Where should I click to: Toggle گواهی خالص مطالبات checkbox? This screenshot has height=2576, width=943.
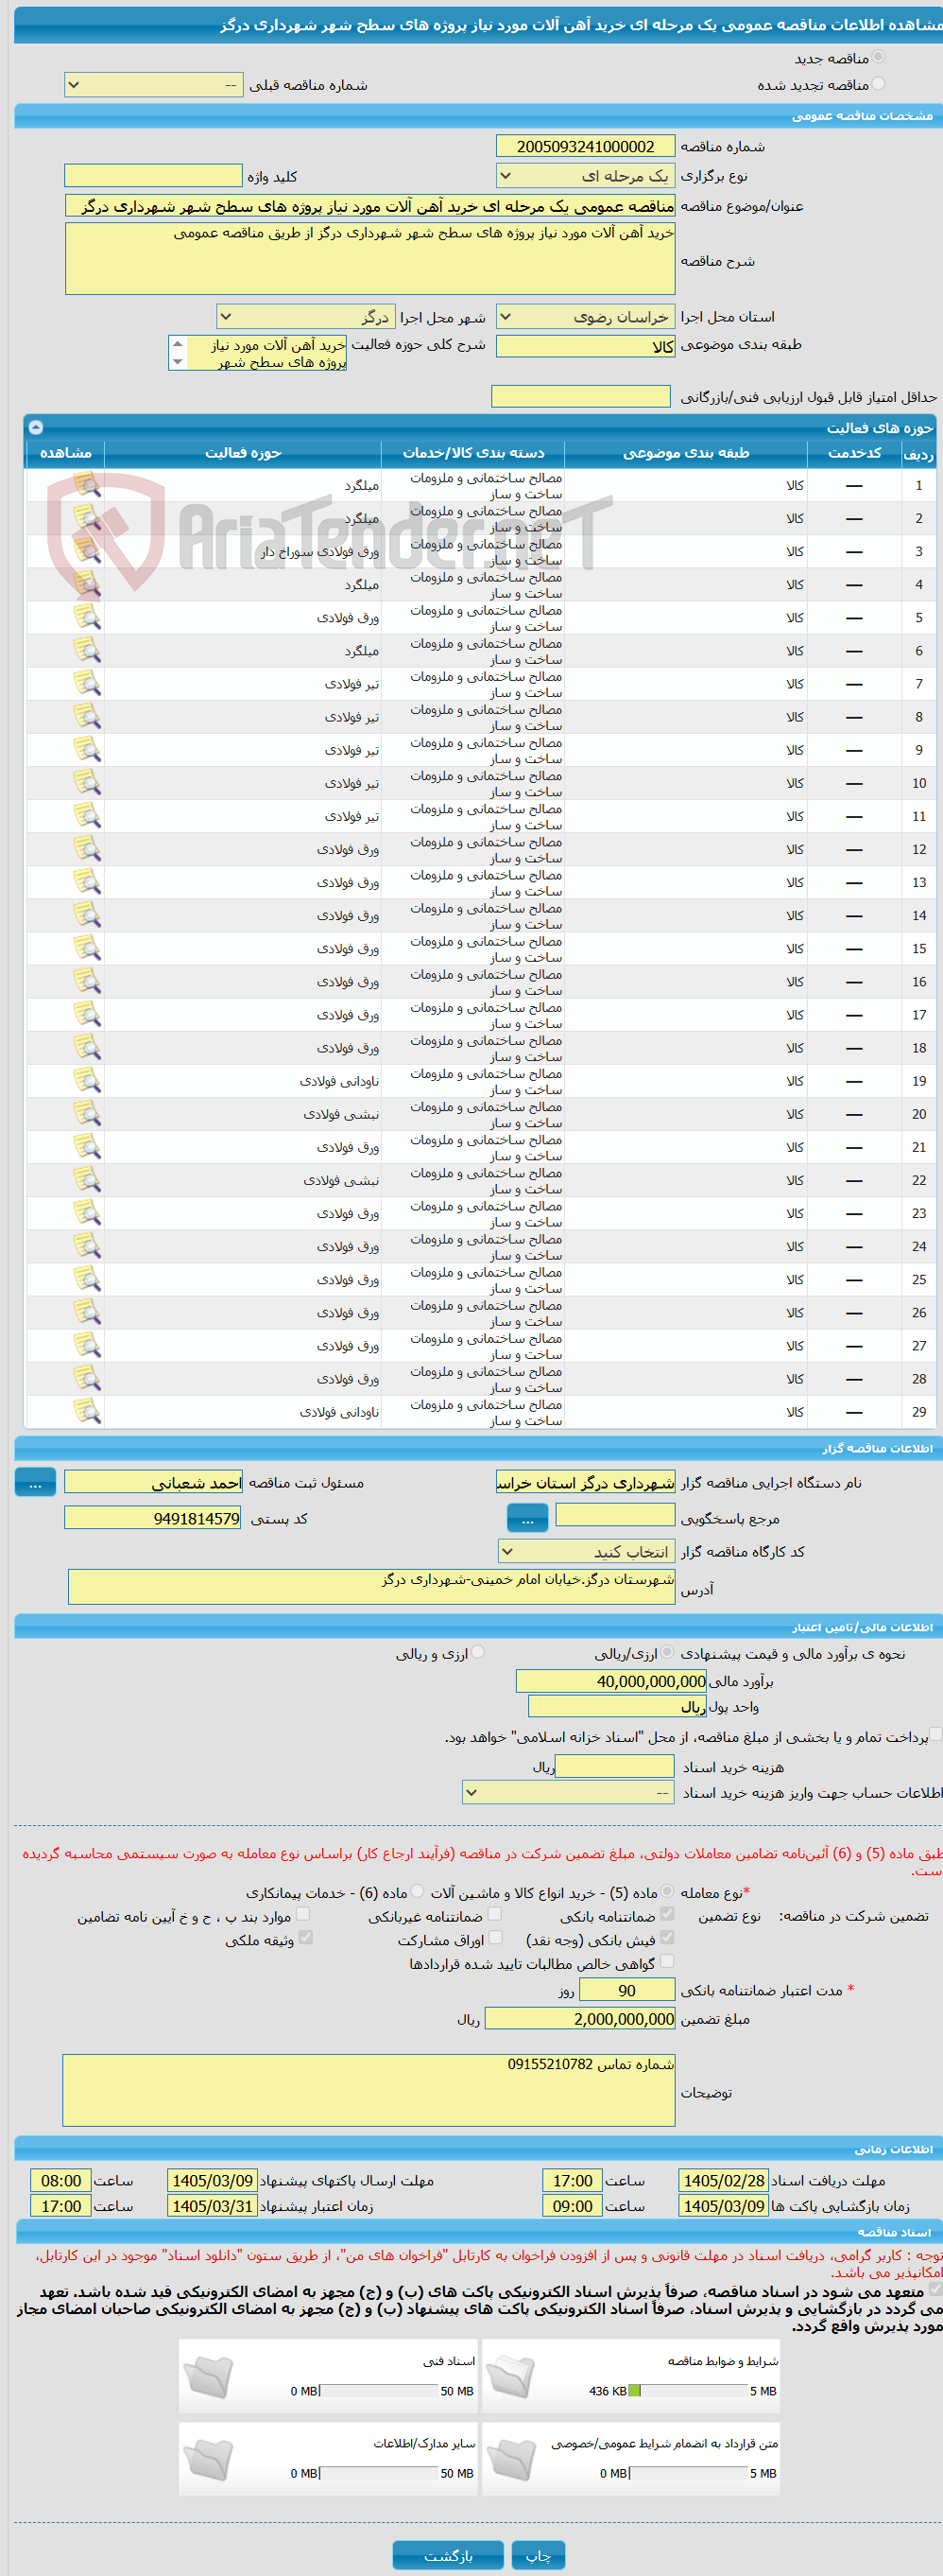tap(667, 1962)
